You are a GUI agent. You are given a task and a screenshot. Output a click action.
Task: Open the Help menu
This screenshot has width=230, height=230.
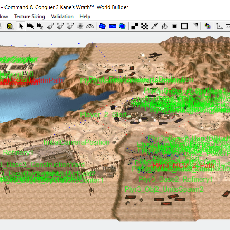pyautogui.click(x=85, y=17)
